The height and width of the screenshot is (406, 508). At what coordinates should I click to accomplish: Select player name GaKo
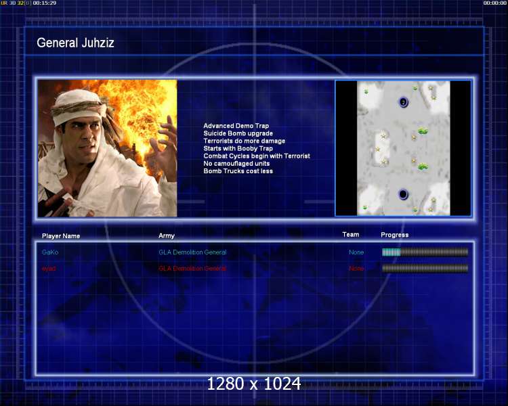(x=50, y=252)
